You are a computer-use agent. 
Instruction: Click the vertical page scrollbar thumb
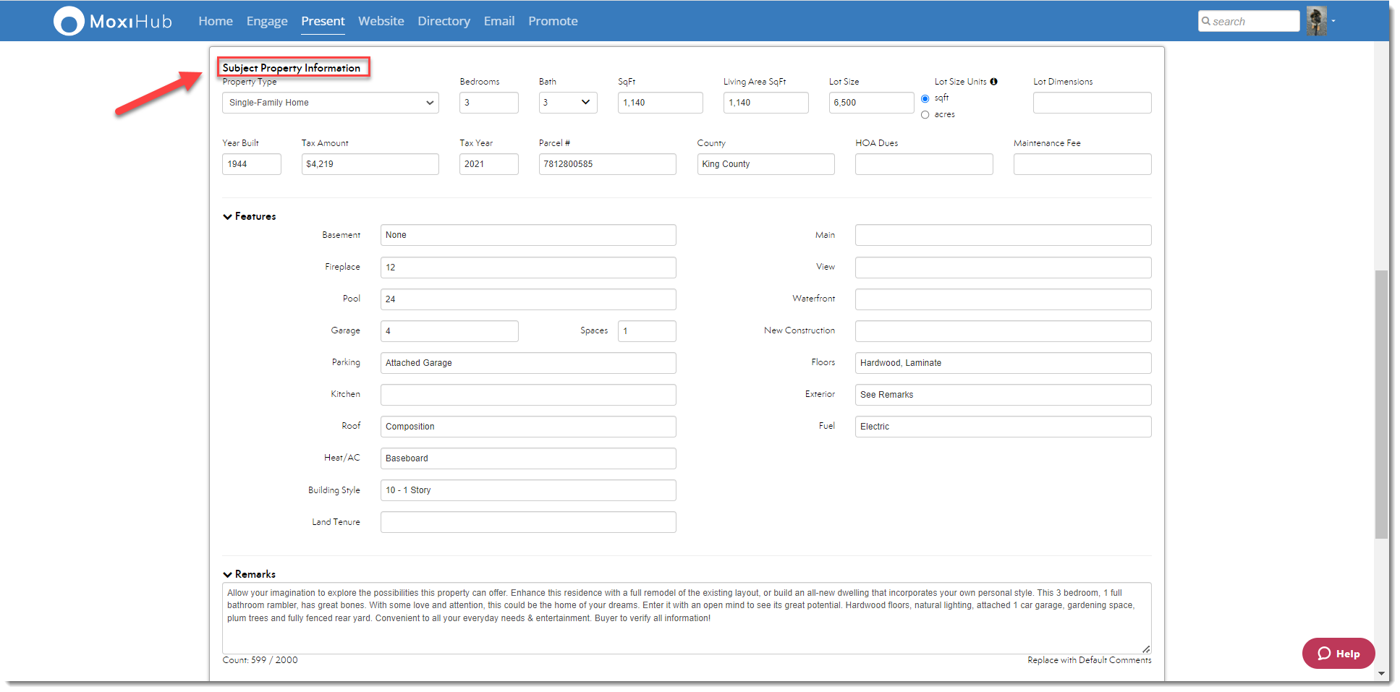click(x=1381, y=405)
